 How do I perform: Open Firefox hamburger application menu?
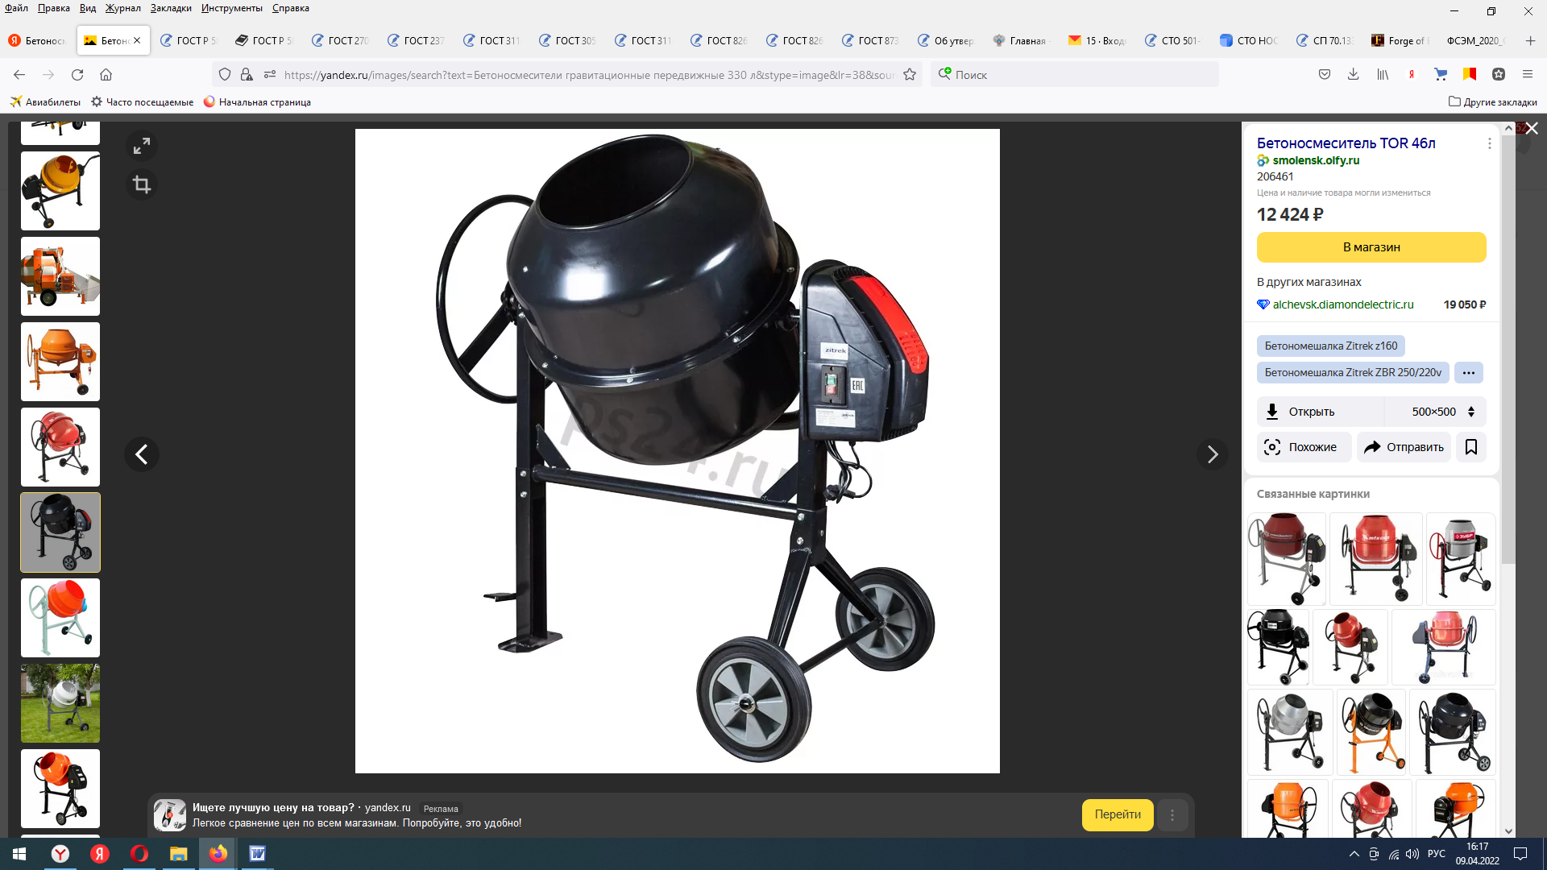coord(1528,75)
